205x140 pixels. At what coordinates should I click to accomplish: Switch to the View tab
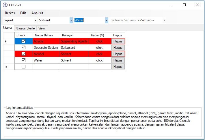point(42,28)
